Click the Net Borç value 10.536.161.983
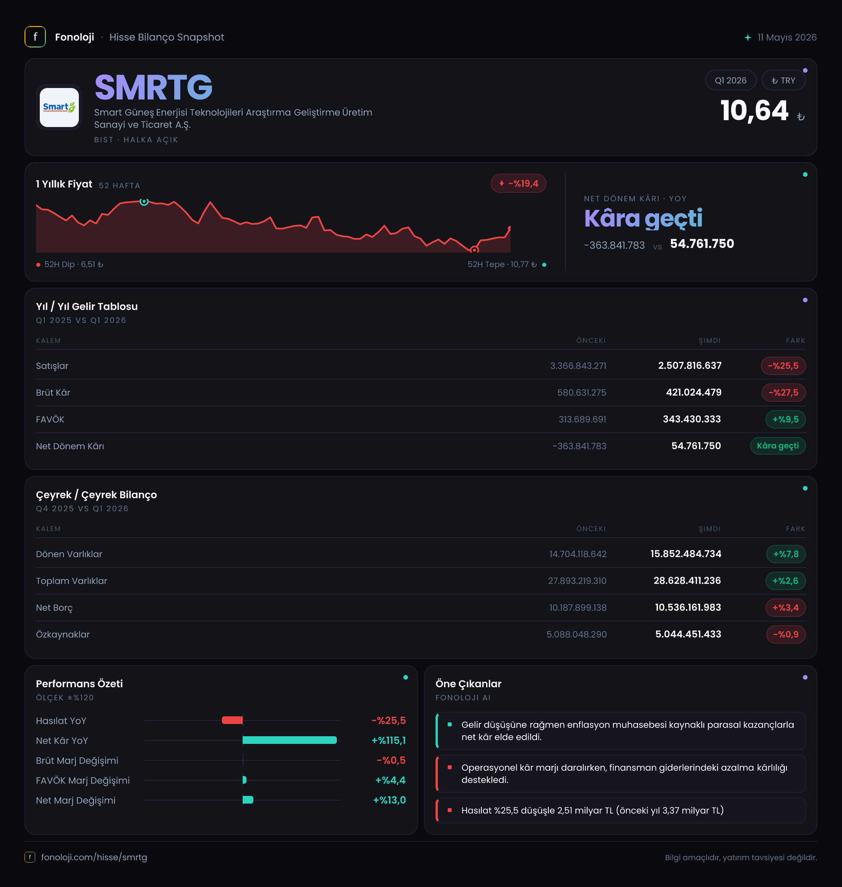Screen dimensions: 842x887 coord(688,608)
